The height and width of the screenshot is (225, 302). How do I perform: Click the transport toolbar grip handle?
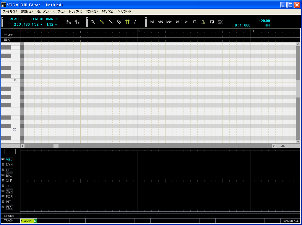click(x=146, y=22)
